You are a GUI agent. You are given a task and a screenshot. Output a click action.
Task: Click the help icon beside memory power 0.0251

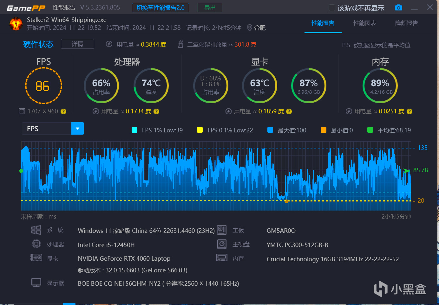410,111
